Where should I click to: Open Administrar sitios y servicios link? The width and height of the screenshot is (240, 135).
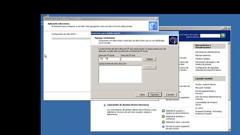click(x=177, y=122)
